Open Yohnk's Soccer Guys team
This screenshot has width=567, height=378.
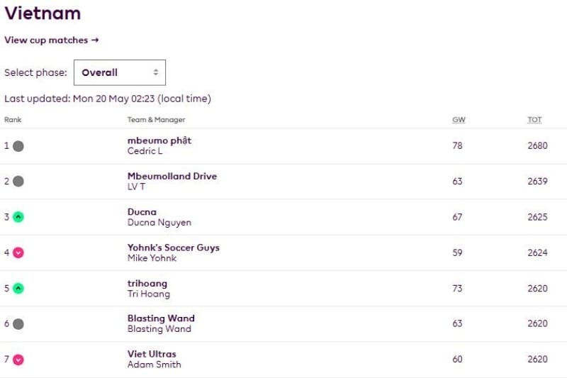[x=174, y=248]
